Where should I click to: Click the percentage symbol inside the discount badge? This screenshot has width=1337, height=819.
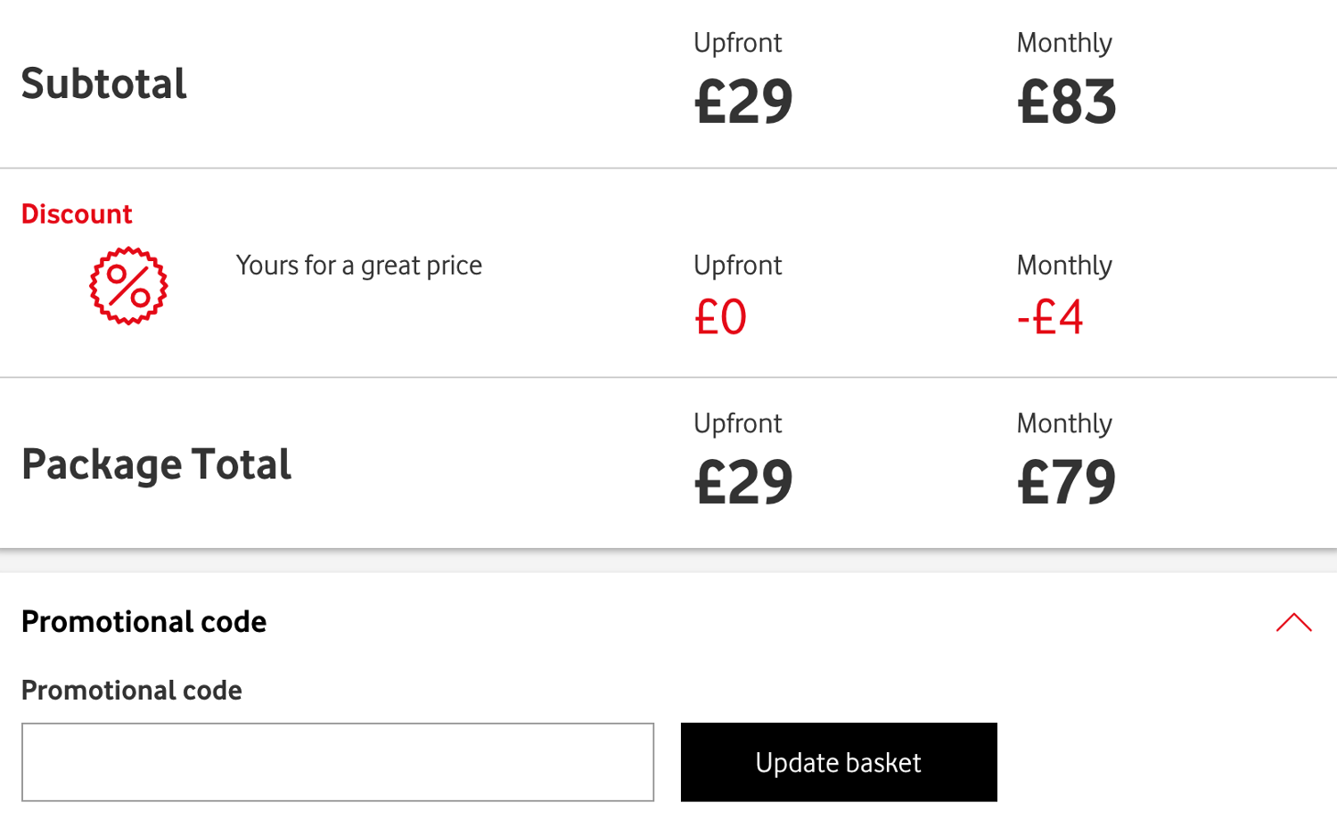click(127, 286)
